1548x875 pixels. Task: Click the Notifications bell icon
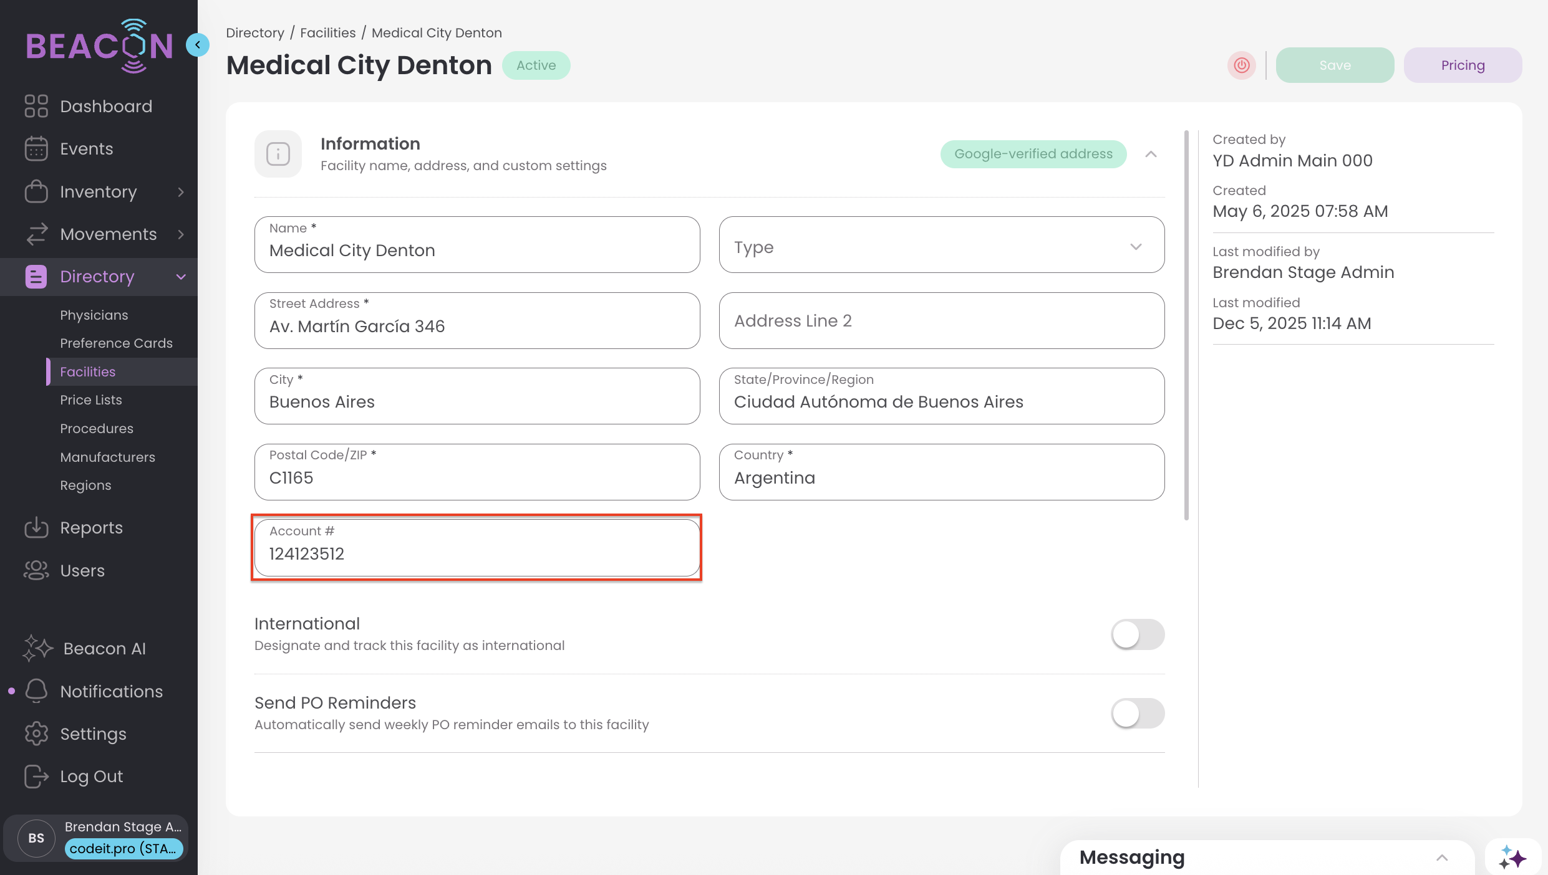pos(36,691)
